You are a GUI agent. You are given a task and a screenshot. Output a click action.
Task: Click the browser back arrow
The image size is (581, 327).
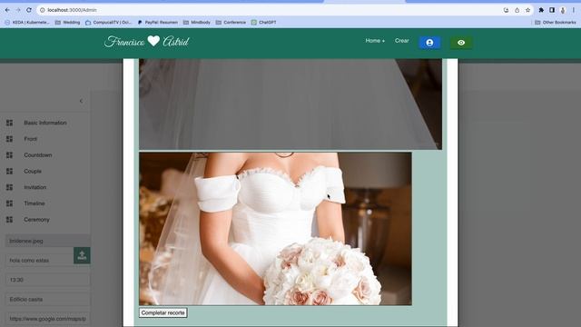pos(7,10)
